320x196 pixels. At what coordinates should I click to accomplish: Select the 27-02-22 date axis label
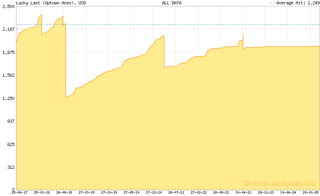198,192
